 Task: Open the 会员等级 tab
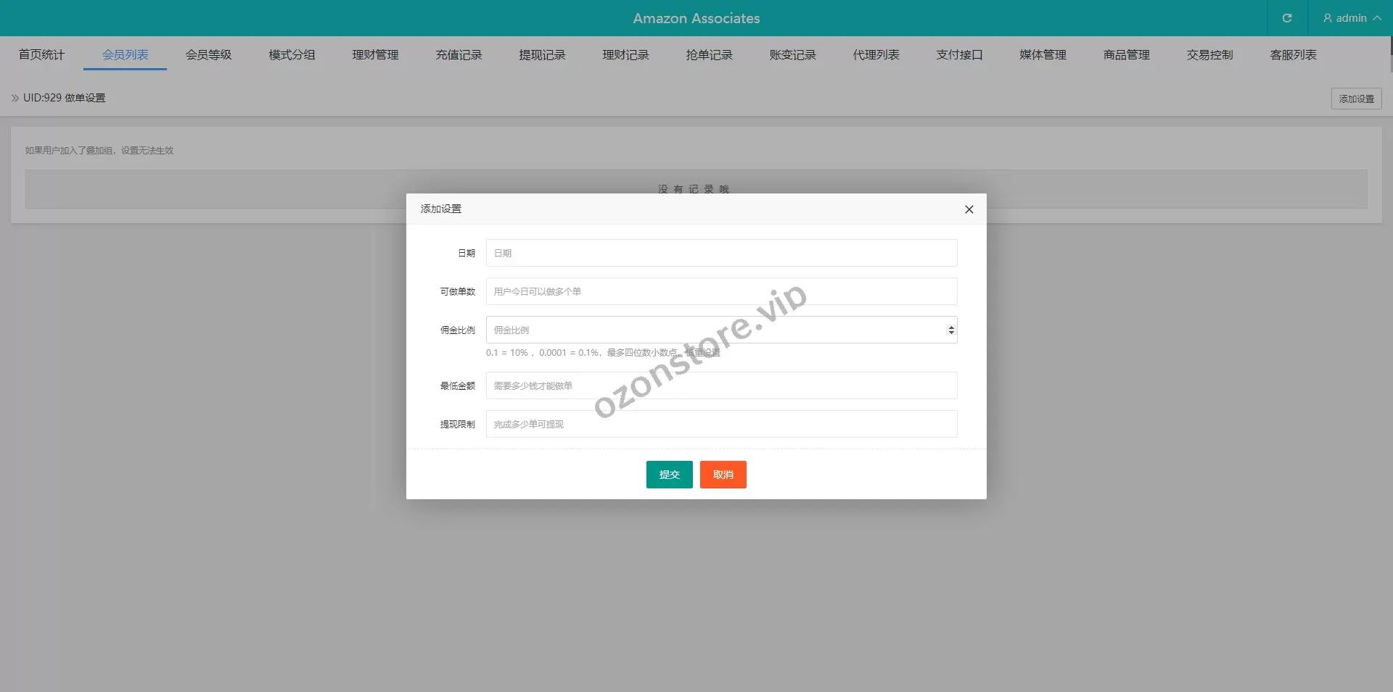tap(208, 55)
